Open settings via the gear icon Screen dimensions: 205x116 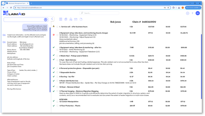(x=188, y=13)
